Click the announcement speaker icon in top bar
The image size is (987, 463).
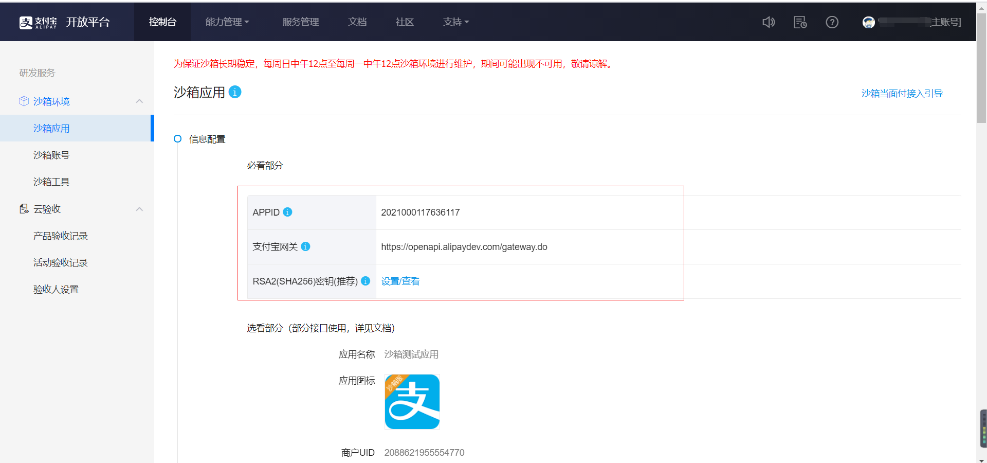click(x=769, y=22)
